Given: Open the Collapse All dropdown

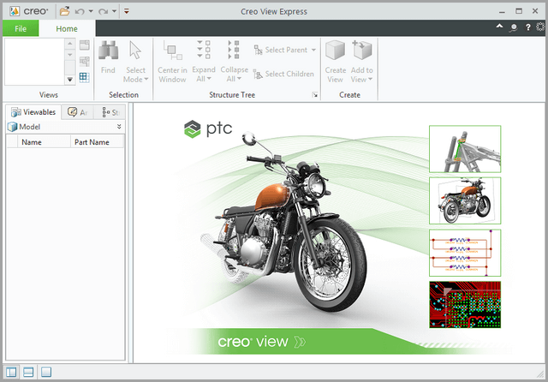Looking at the screenshot, I should point(234,75).
